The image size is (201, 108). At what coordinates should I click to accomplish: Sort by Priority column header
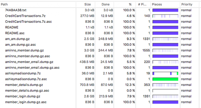coord(187,4)
